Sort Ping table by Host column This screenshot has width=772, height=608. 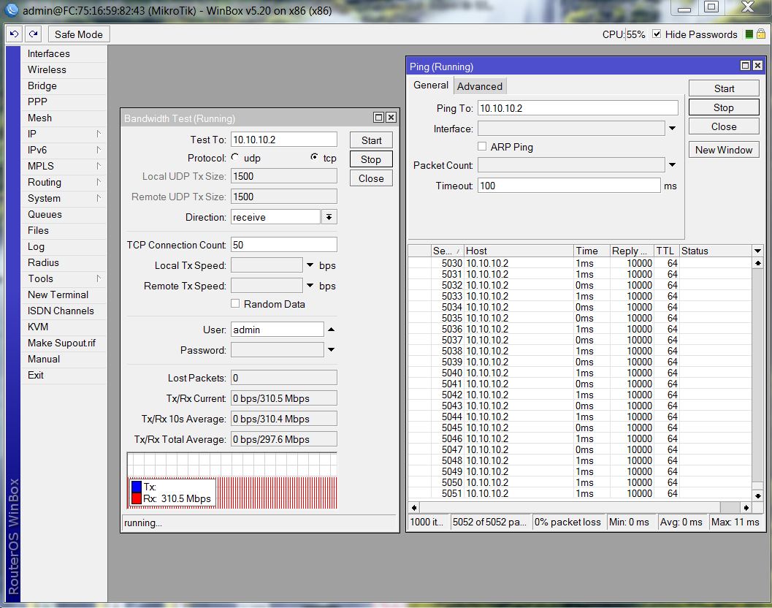pyautogui.click(x=519, y=251)
